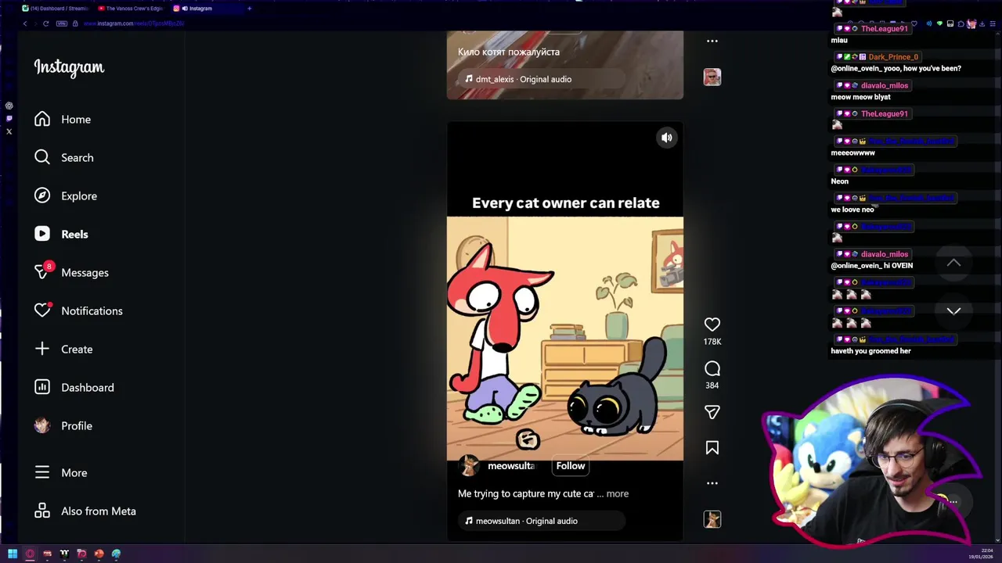Image resolution: width=1002 pixels, height=563 pixels.
Task: Click Opera GX icon in taskbar
Action: click(30, 554)
